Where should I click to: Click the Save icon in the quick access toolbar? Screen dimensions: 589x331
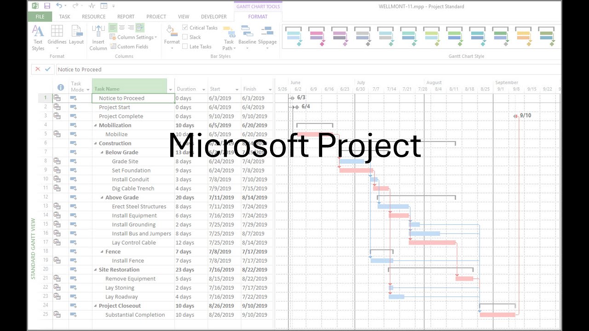[x=47, y=6]
